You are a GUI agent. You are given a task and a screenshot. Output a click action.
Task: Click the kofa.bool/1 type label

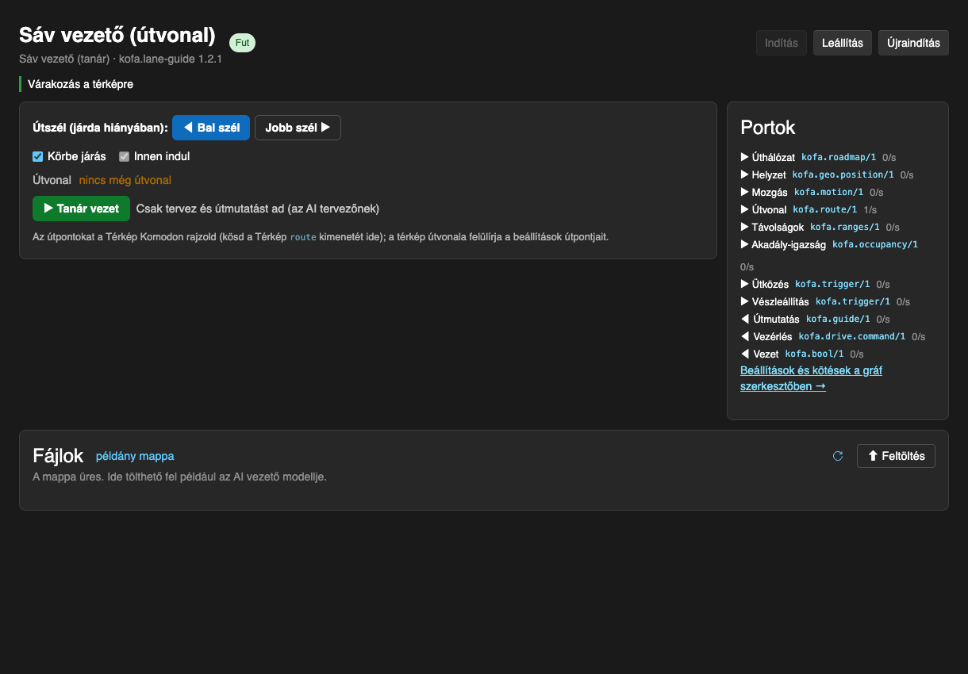814,354
